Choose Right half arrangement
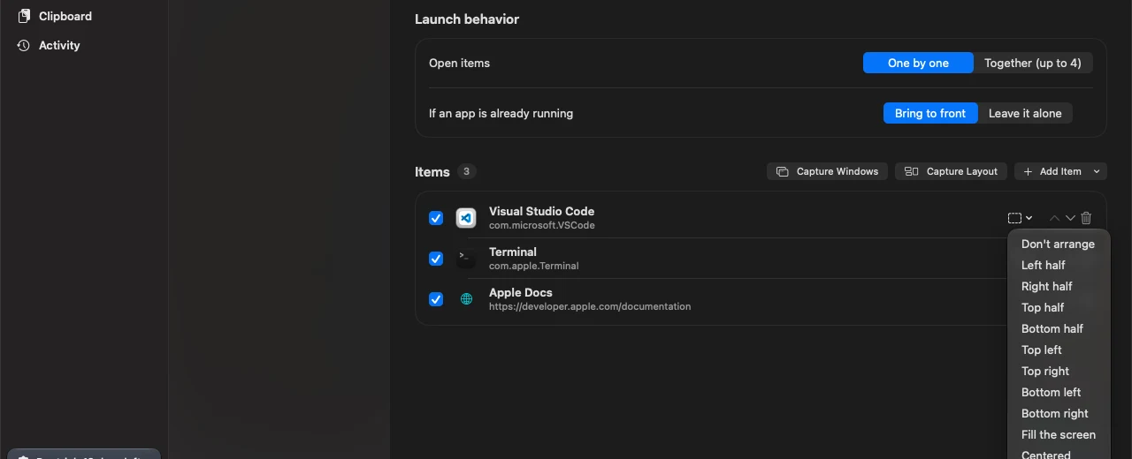1132x459 pixels. pos(1058,286)
